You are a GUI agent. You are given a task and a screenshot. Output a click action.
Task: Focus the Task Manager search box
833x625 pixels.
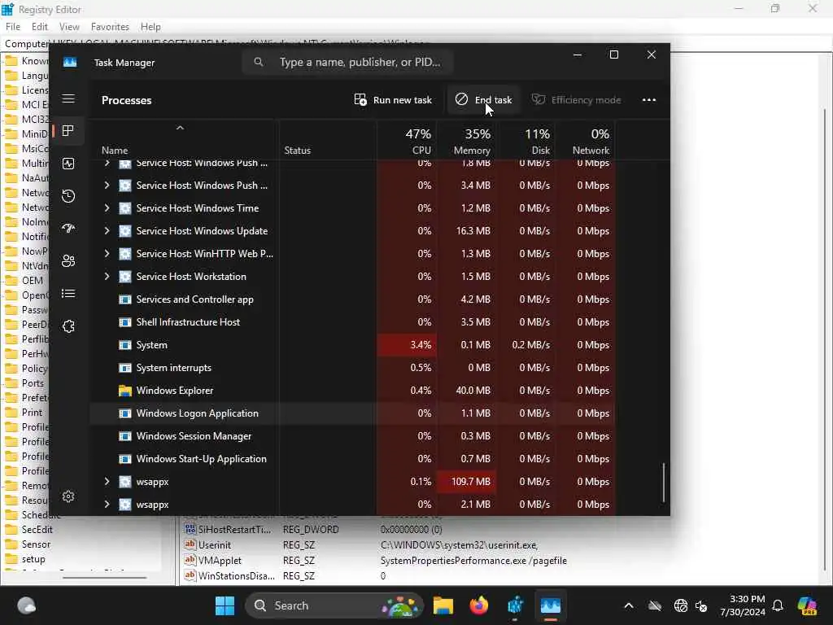click(x=348, y=62)
